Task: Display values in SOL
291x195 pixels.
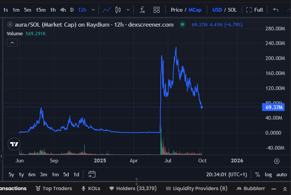Action: (232, 10)
